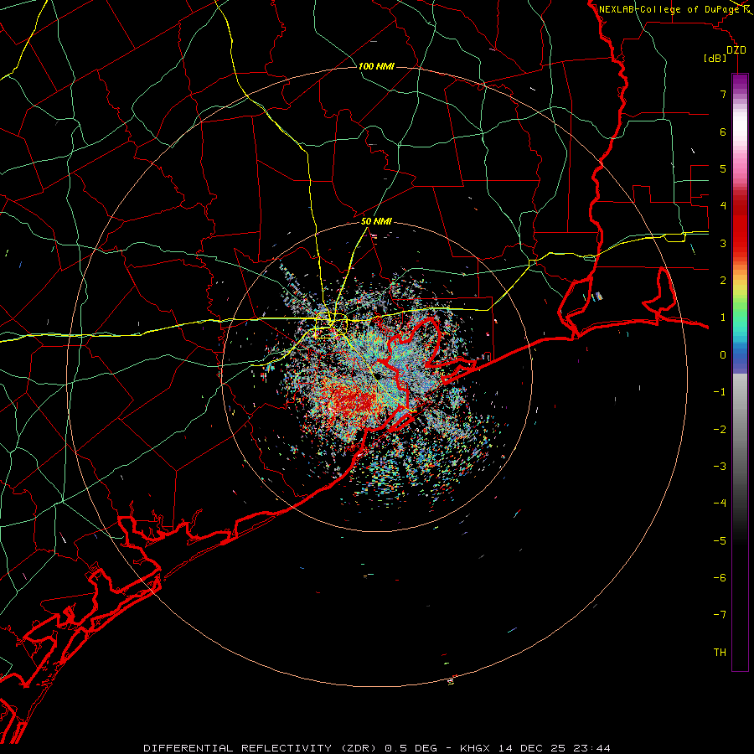This screenshot has height=754, width=754.
Task: Click the TH threshold label on the scale
Action: pos(720,653)
